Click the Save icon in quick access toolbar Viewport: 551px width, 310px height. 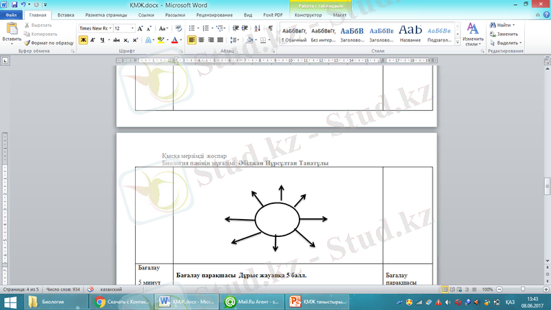(x=14, y=4)
